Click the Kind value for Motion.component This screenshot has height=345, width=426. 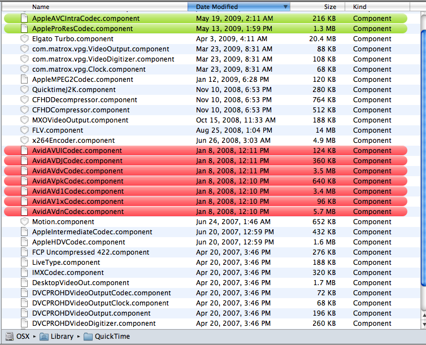372,222
